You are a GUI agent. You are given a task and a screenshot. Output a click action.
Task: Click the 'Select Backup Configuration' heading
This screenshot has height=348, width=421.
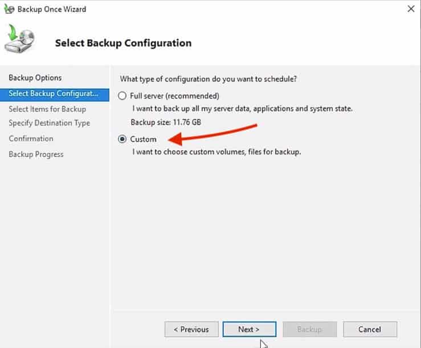(x=123, y=43)
